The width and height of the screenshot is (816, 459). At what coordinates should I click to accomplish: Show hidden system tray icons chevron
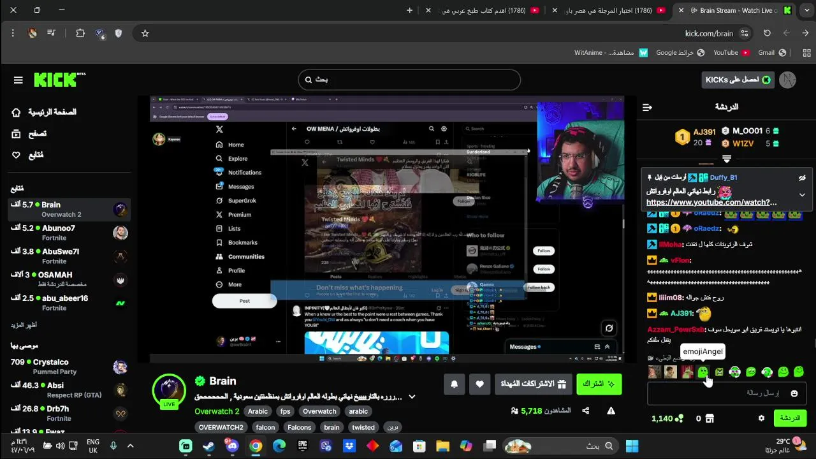pos(130,446)
